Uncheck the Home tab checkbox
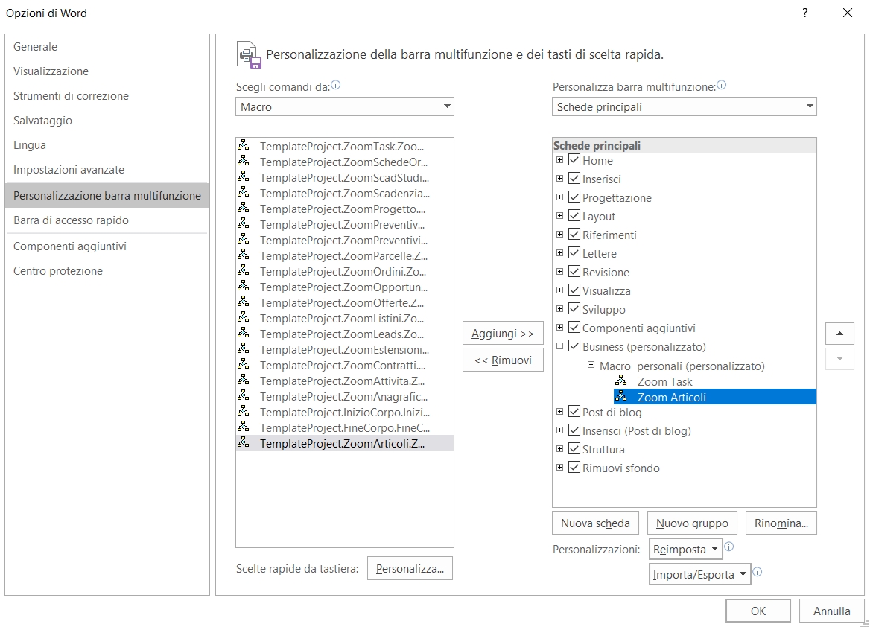The width and height of the screenshot is (870, 627). point(574,160)
